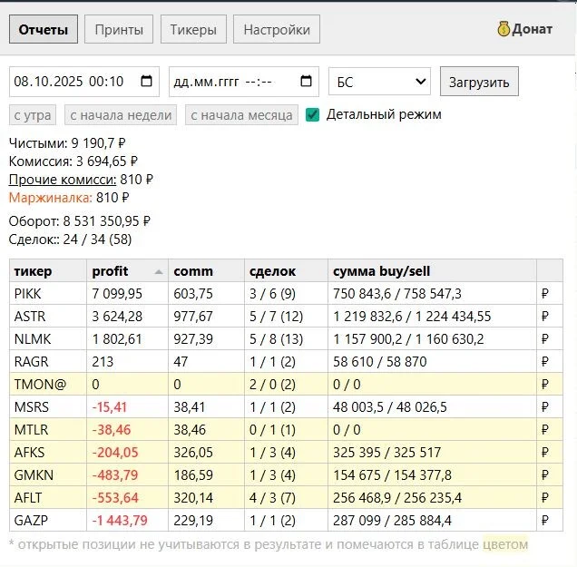Select the 'с начала месяца' preset
The height and width of the screenshot is (567, 577).
coord(241,115)
